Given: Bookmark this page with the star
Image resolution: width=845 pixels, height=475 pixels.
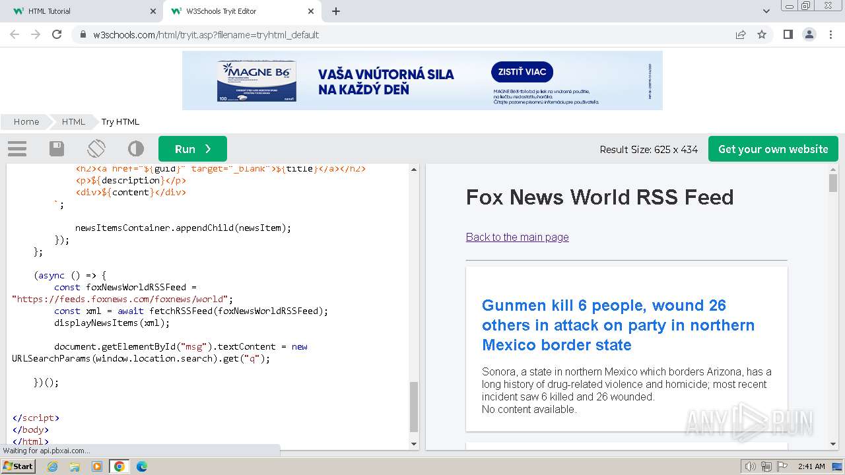Looking at the screenshot, I should point(762,34).
